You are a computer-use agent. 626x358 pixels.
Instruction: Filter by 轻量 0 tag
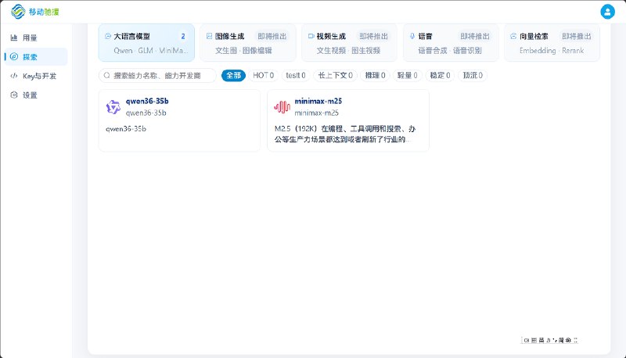407,75
